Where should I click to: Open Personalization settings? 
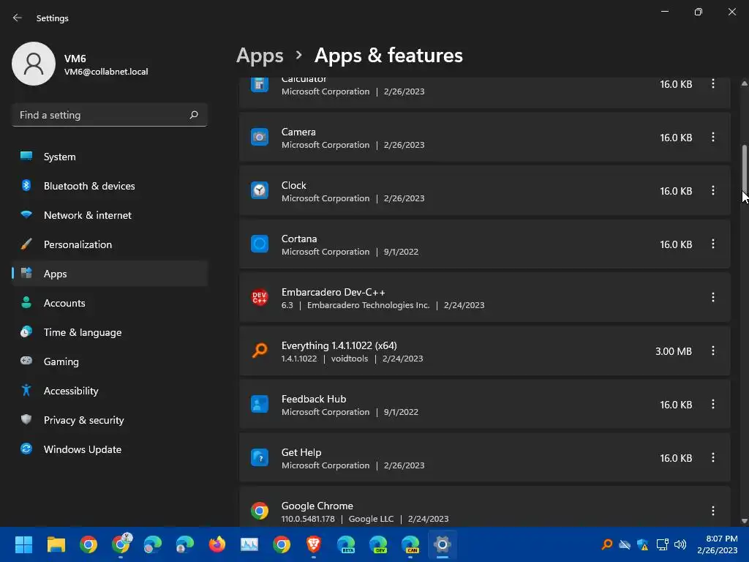110,244
